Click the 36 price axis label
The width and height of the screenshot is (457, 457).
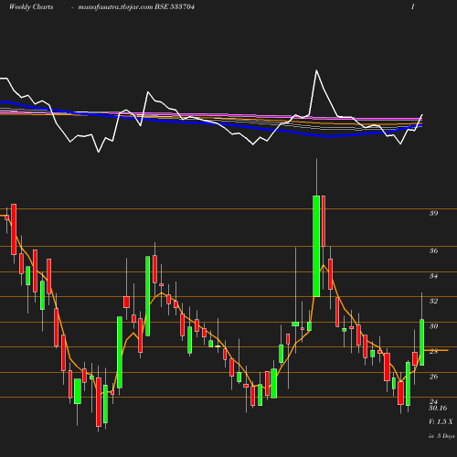[433, 250]
